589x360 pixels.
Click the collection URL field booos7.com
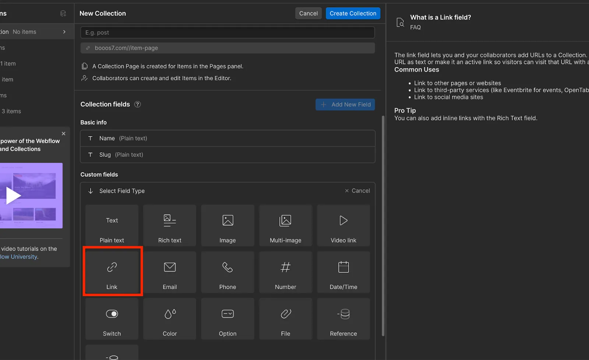[x=228, y=48]
